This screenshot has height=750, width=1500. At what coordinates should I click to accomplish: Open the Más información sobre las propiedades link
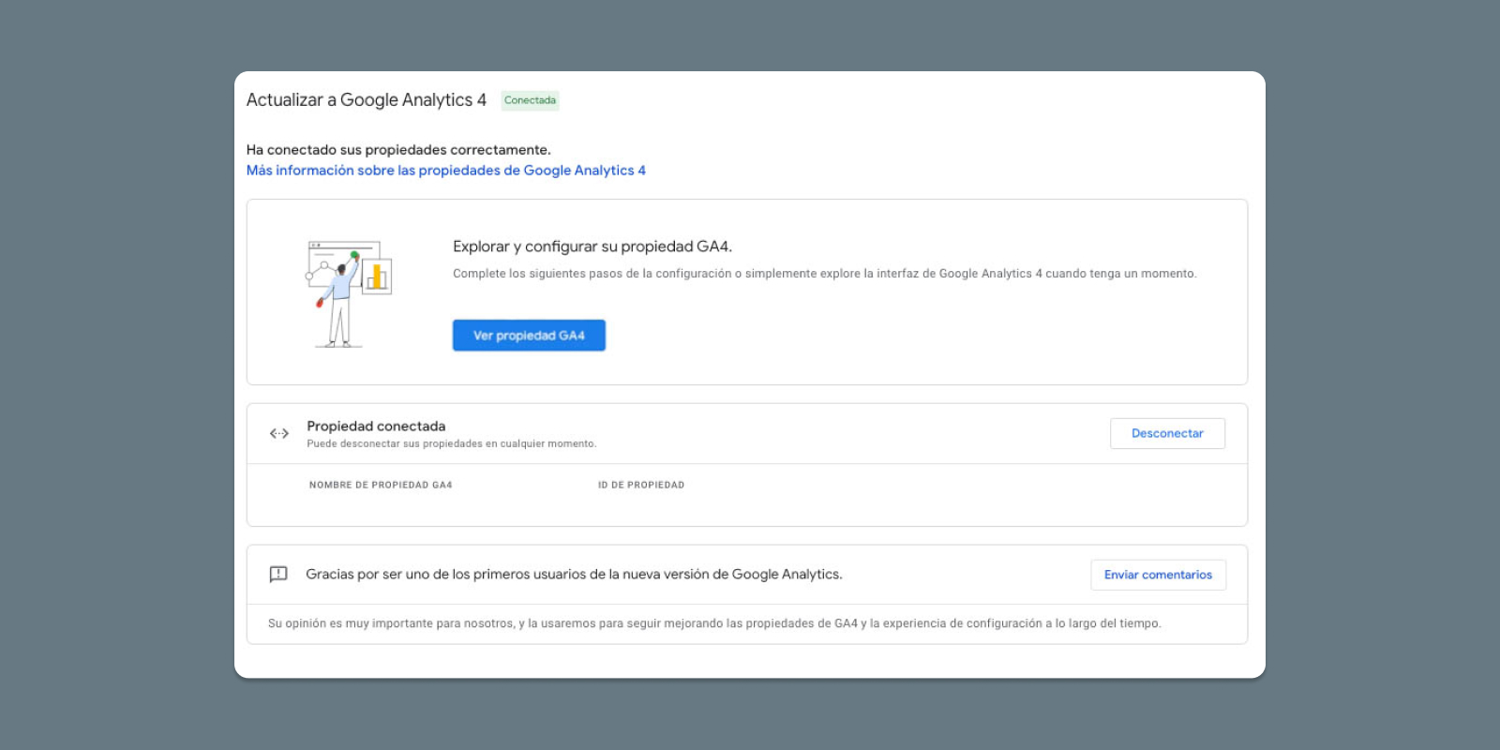(x=445, y=171)
